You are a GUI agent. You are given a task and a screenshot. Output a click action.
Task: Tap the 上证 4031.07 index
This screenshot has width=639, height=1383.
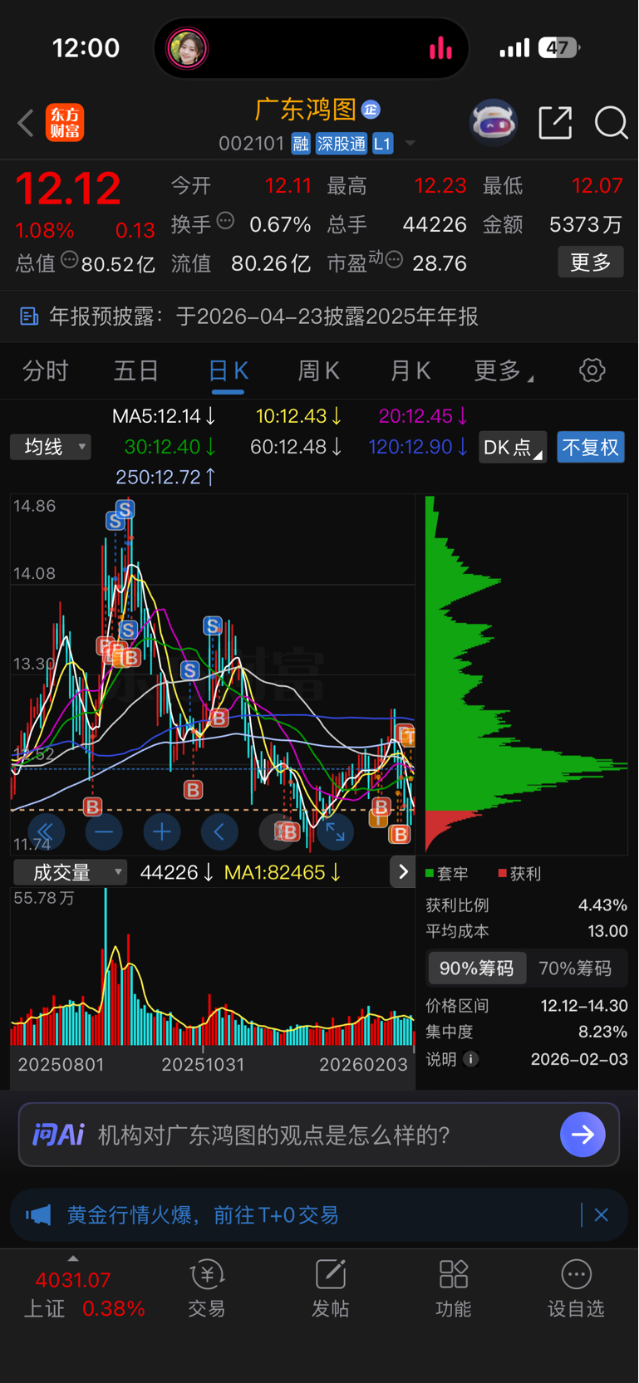(84, 1294)
